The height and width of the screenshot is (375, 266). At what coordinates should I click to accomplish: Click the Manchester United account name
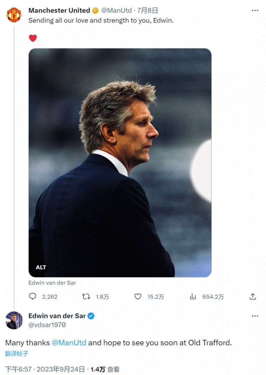click(59, 11)
